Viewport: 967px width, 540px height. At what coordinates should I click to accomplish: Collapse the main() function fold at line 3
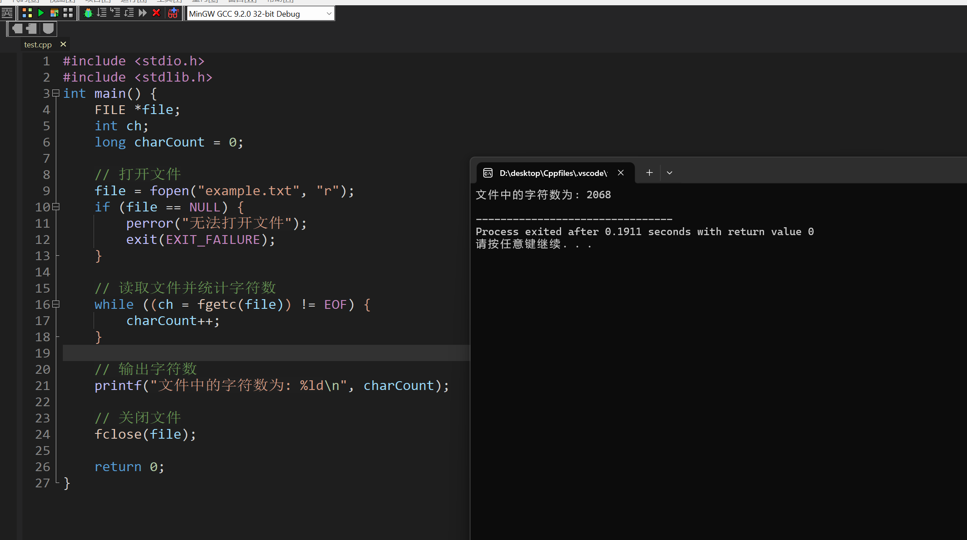click(x=56, y=93)
